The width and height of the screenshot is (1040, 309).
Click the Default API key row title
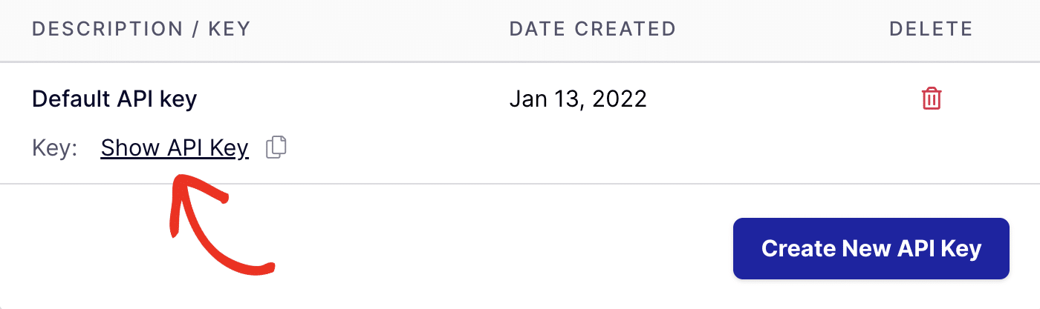pyautogui.click(x=114, y=99)
